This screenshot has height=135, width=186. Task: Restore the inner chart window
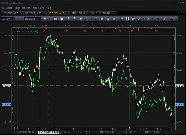click(x=181, y=12)
